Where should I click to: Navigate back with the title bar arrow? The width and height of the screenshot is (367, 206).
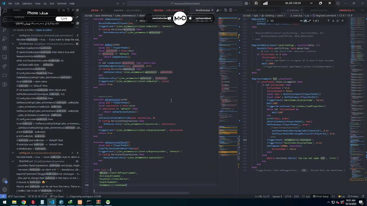click(x=118, y=3)
